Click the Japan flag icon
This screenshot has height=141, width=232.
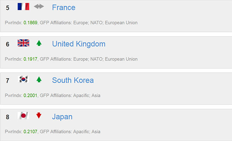[23, 115]
